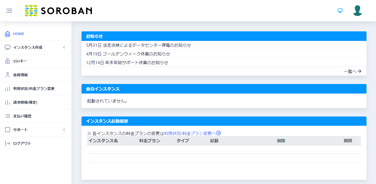Viewport: 376px width, 184px height.
Task: Click the 支払い履歴 list icon
Action: (8, 116)
